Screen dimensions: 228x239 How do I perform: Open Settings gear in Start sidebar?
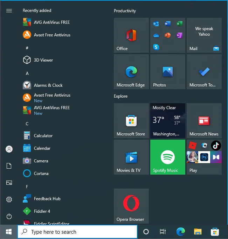point(9,199)
